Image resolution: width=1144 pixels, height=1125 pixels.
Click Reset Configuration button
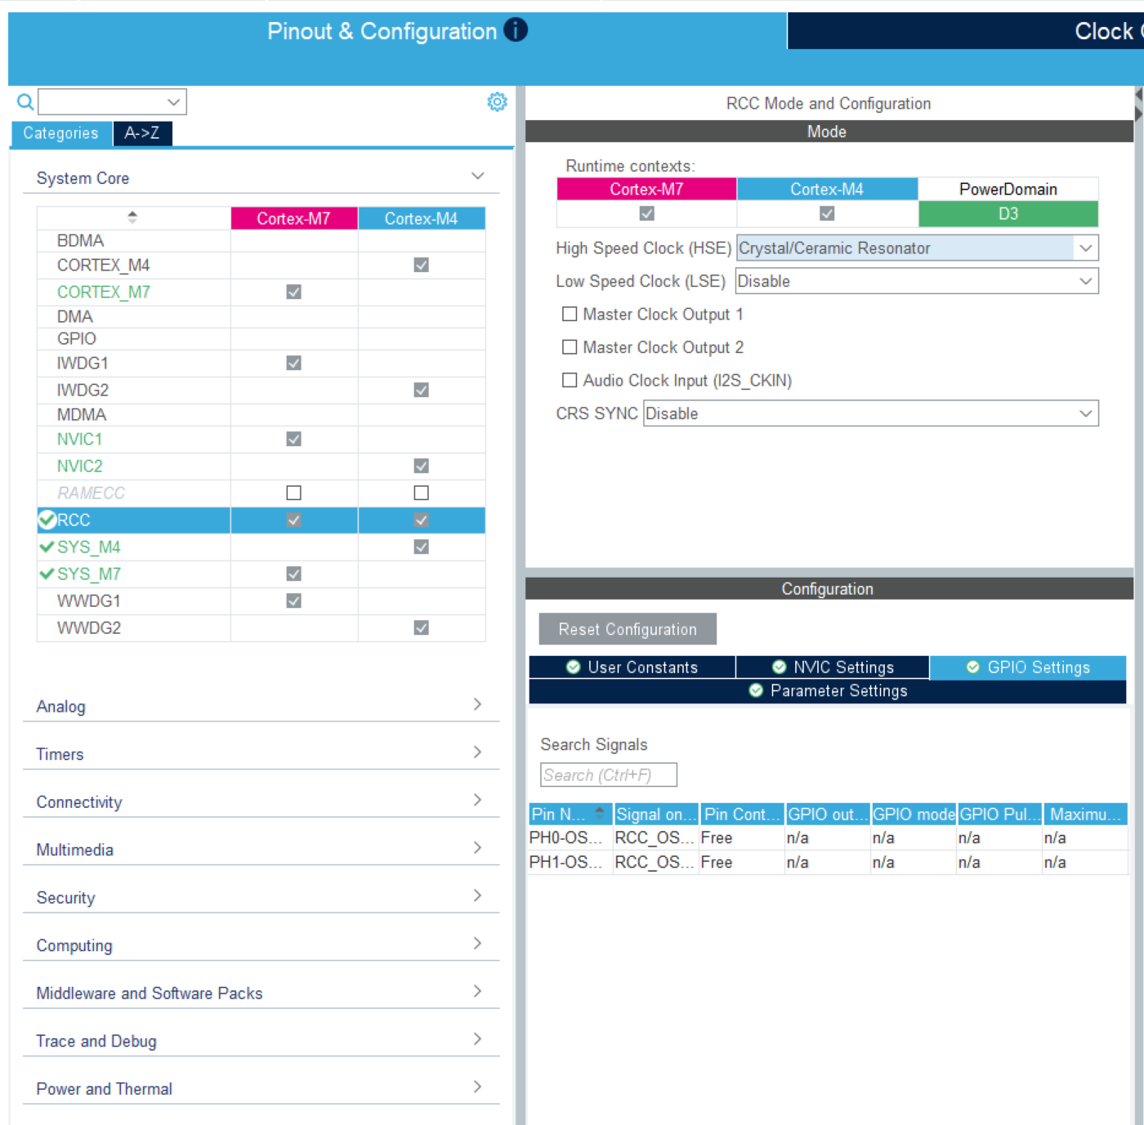pyautogui.click(x=628, y=629)
